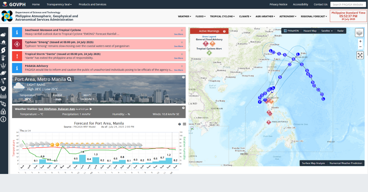Open the circled information icon in the sidebar

3,119
